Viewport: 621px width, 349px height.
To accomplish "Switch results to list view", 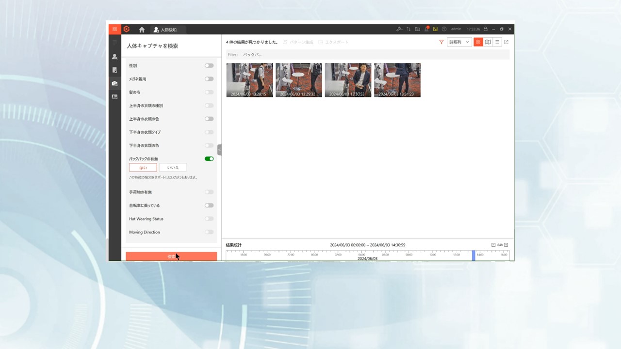I will pos(497,42).
